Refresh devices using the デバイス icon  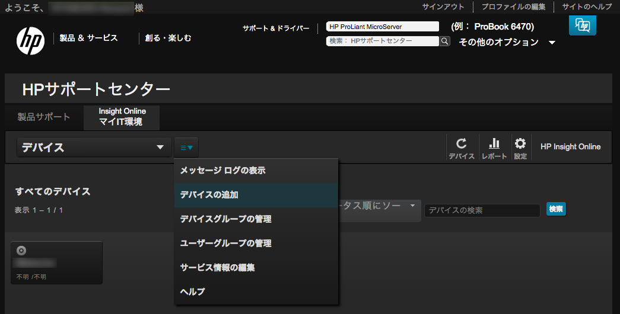pos(461,148)
